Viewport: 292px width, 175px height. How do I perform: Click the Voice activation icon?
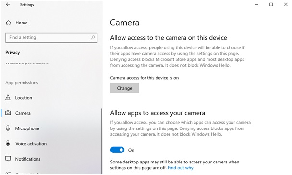(8, 143)
